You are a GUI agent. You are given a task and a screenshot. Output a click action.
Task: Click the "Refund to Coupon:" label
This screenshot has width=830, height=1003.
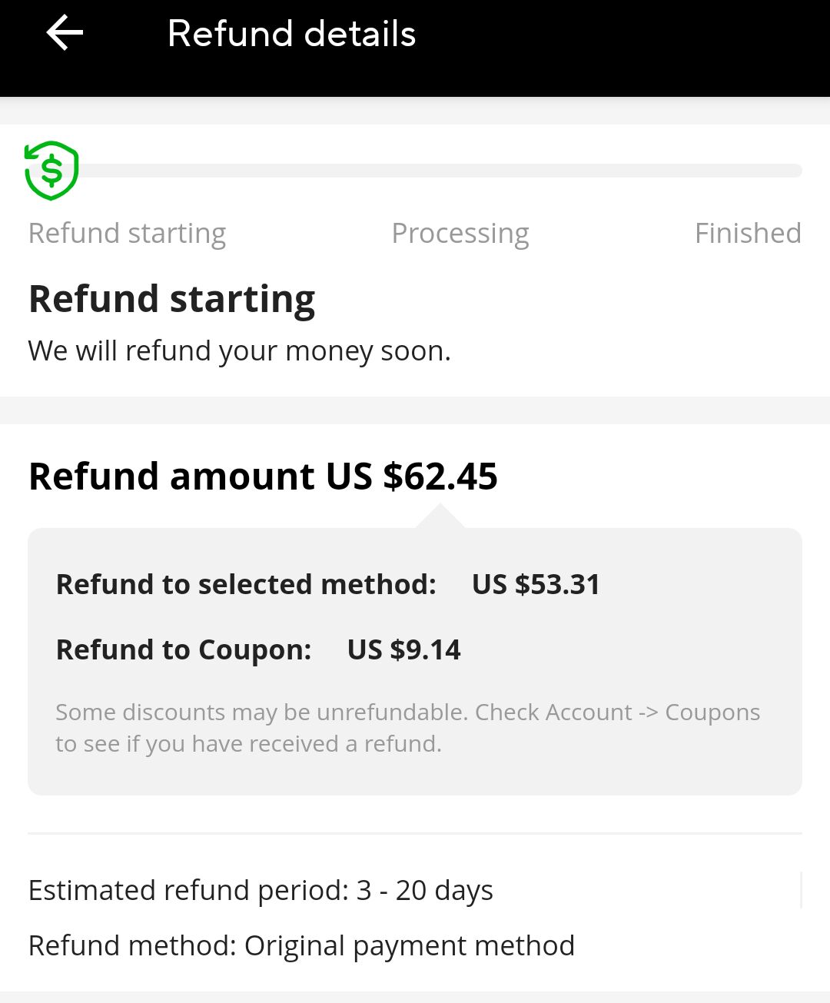point(184,649)
